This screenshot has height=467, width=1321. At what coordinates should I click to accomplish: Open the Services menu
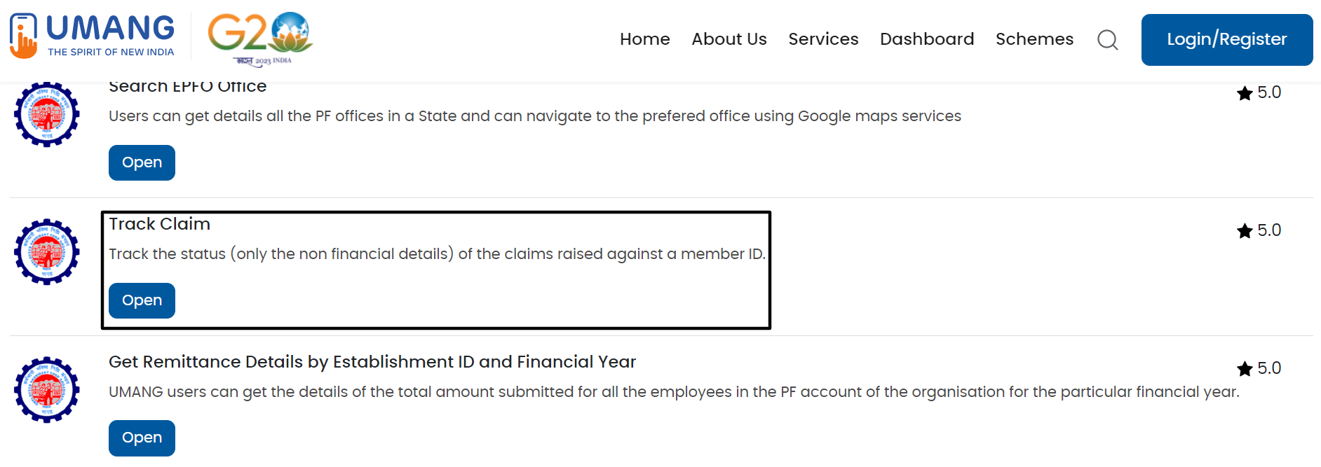[x=823, y=39]
